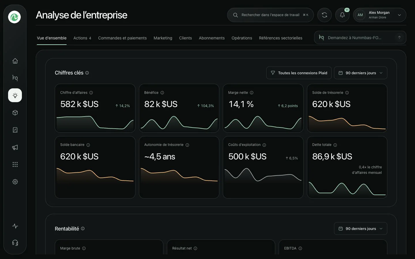
Task: Open Commandes et paiements tab
Action: (122, 38)
